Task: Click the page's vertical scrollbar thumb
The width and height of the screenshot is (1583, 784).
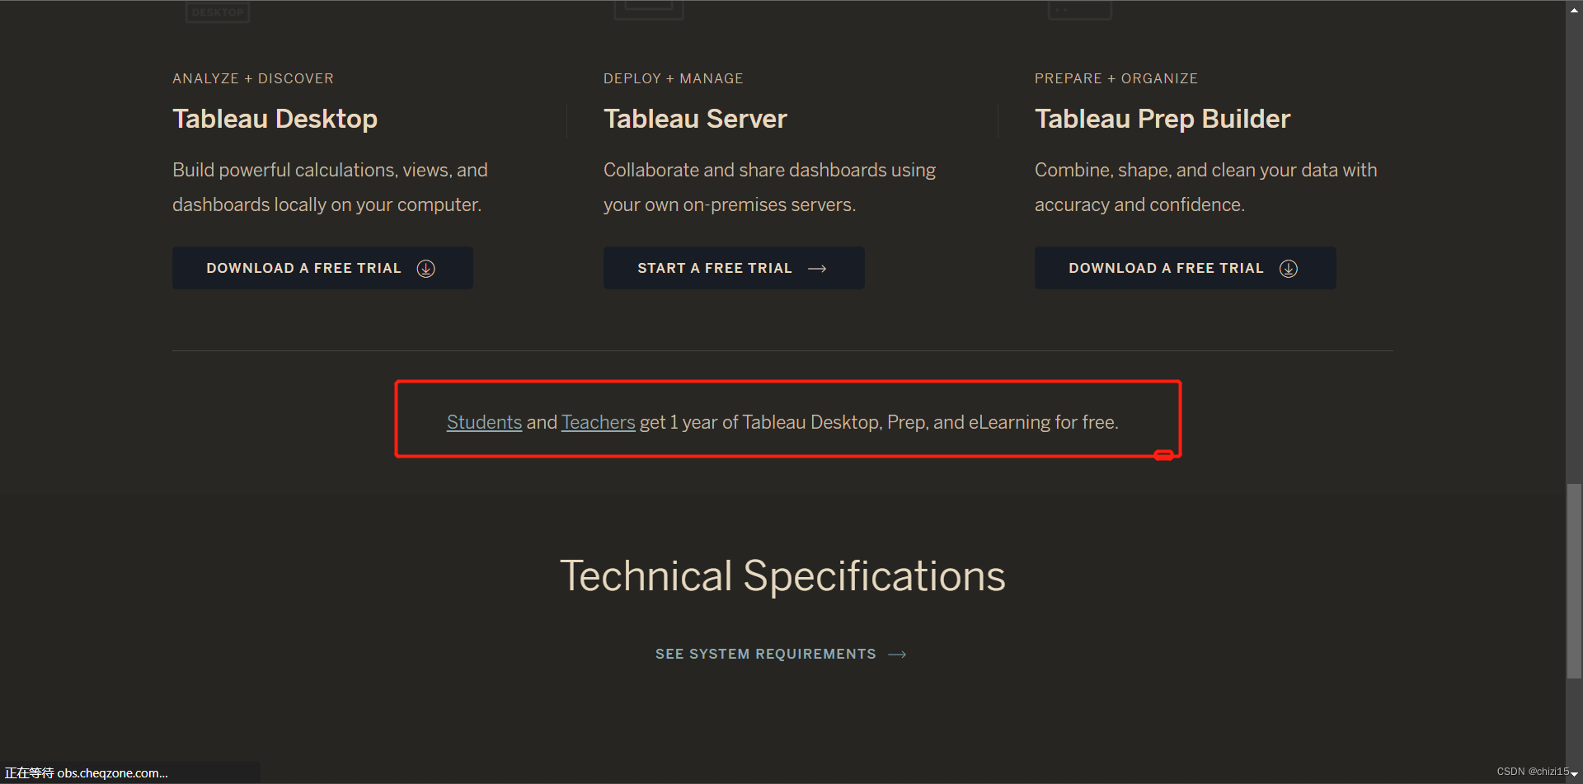Action: pyautogui.click(x=1574, y=581)
